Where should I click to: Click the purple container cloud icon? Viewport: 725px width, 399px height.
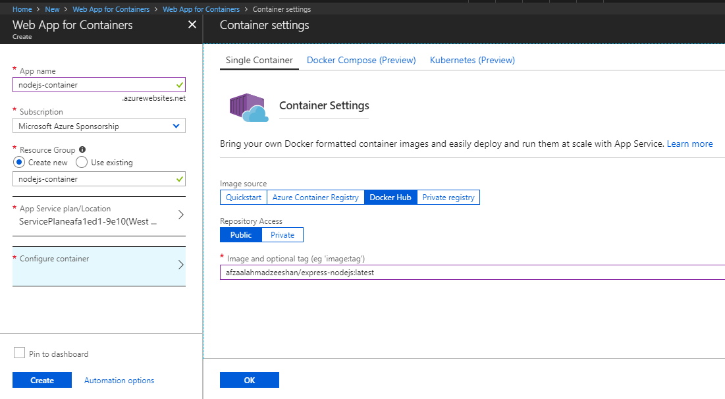click(249, 107)
